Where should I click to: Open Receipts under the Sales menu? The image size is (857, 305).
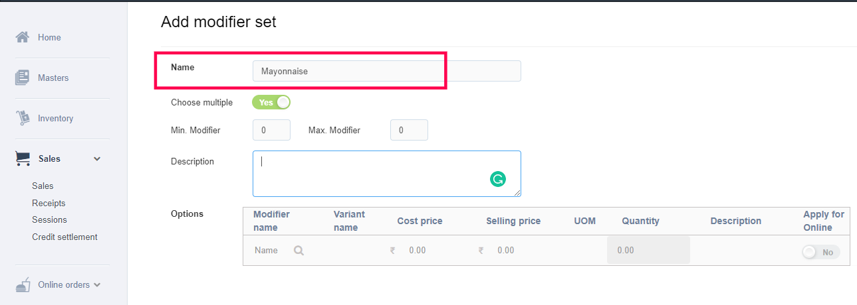49,203
